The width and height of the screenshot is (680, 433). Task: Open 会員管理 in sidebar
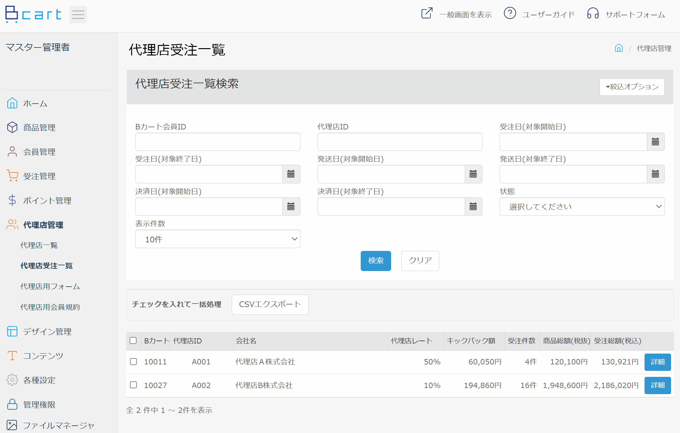(x=39, y=152)
